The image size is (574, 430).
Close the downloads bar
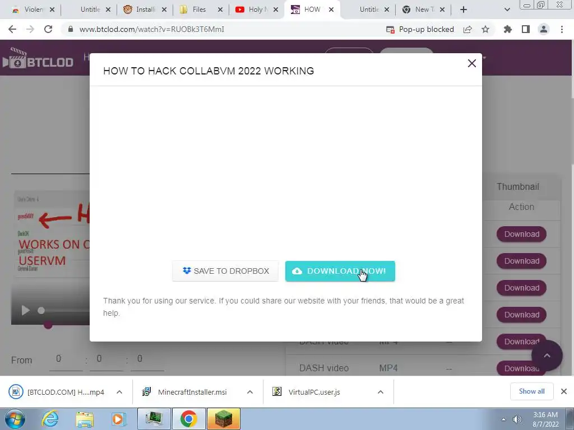564,391
